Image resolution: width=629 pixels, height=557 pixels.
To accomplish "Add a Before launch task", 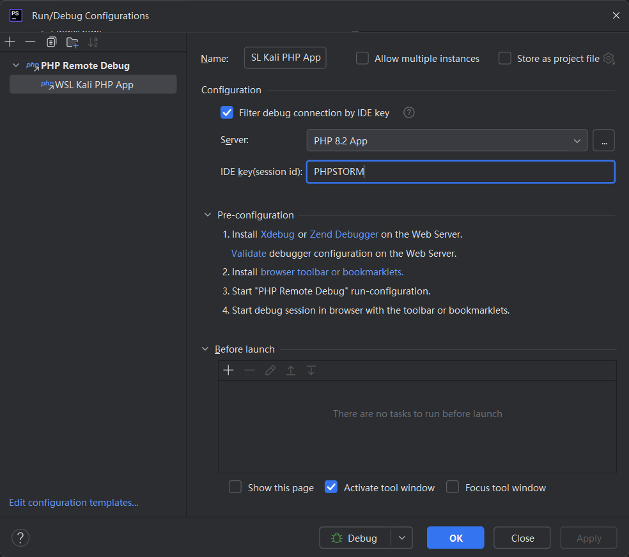I will tap(228, 370).
